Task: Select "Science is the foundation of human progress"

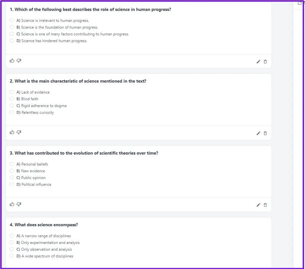Action: point(12,27)
